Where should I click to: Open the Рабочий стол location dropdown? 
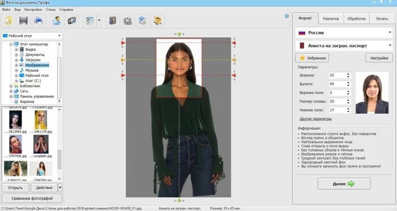coord(32,36)
